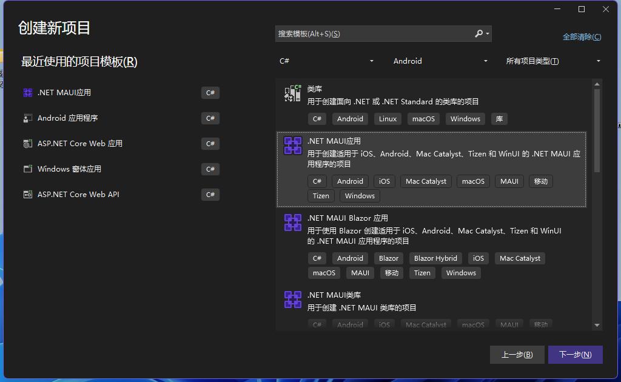
Task: Select the .NET MAUI类库 template title
Action: (x=334, y=295)
